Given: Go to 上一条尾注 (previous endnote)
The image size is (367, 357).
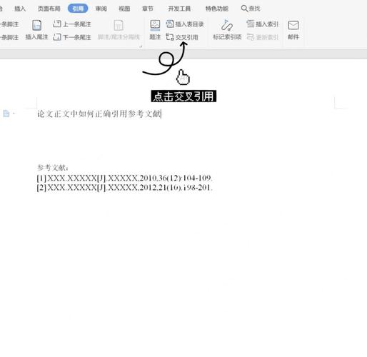Looking at the screenshot, I should [72, 24].
